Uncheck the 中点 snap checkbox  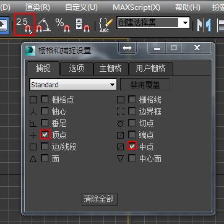(132, 146)
